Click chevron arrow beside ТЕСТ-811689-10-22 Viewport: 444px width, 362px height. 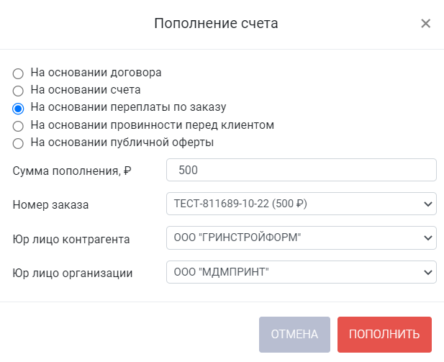428,204
